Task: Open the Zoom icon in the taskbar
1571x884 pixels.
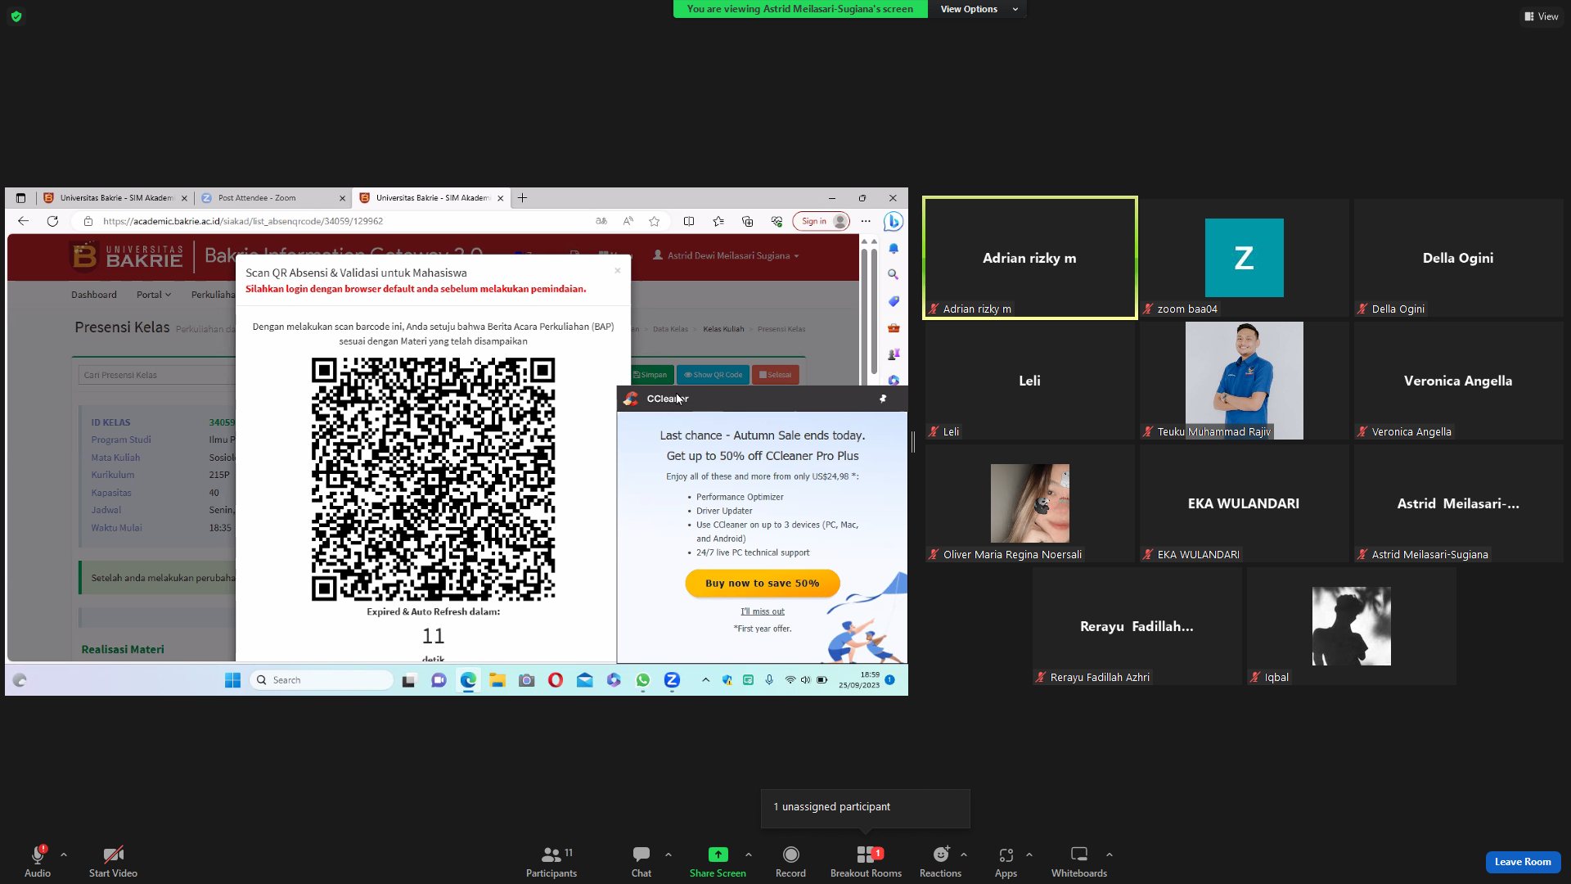Action: [672, 680]
